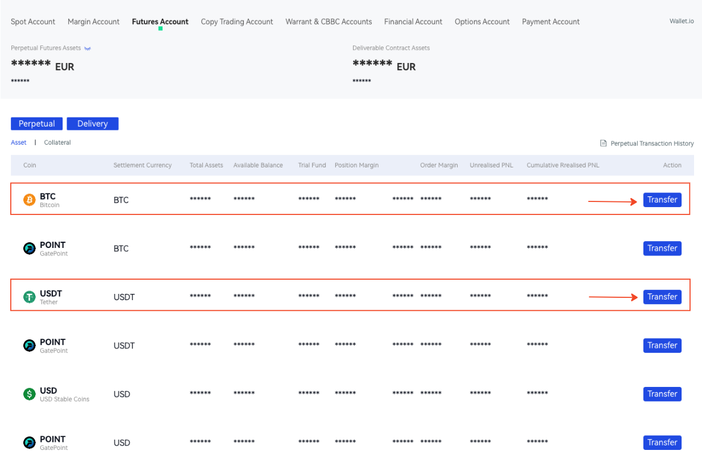702x459 pixels.
Task: Switch to the Financial Account tab
Action: [413, 22]
